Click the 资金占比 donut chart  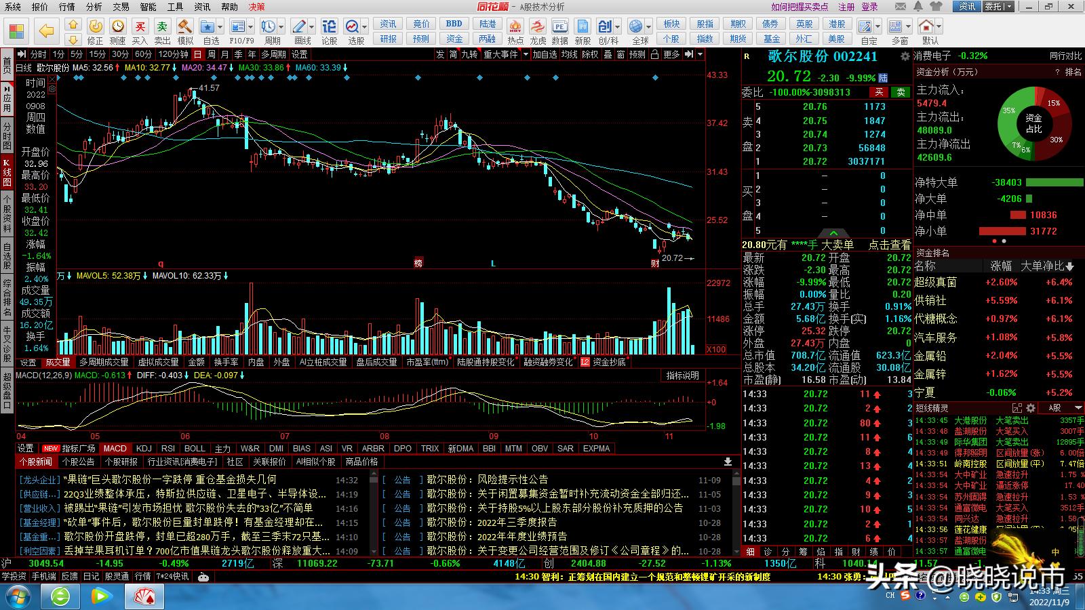click(x=1034, y=123)
